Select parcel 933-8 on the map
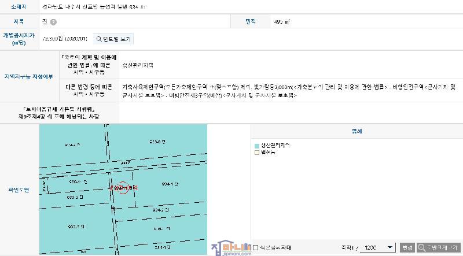463x256 pixels. 157,140
